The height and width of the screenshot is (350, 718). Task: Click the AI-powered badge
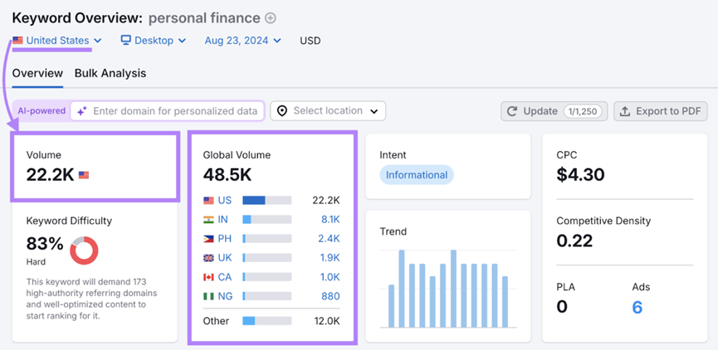point(42,111)
